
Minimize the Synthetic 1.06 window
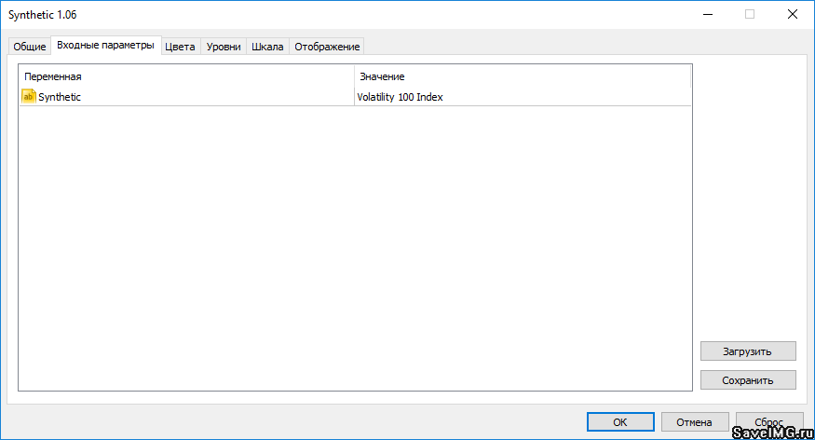pos(707,14)
